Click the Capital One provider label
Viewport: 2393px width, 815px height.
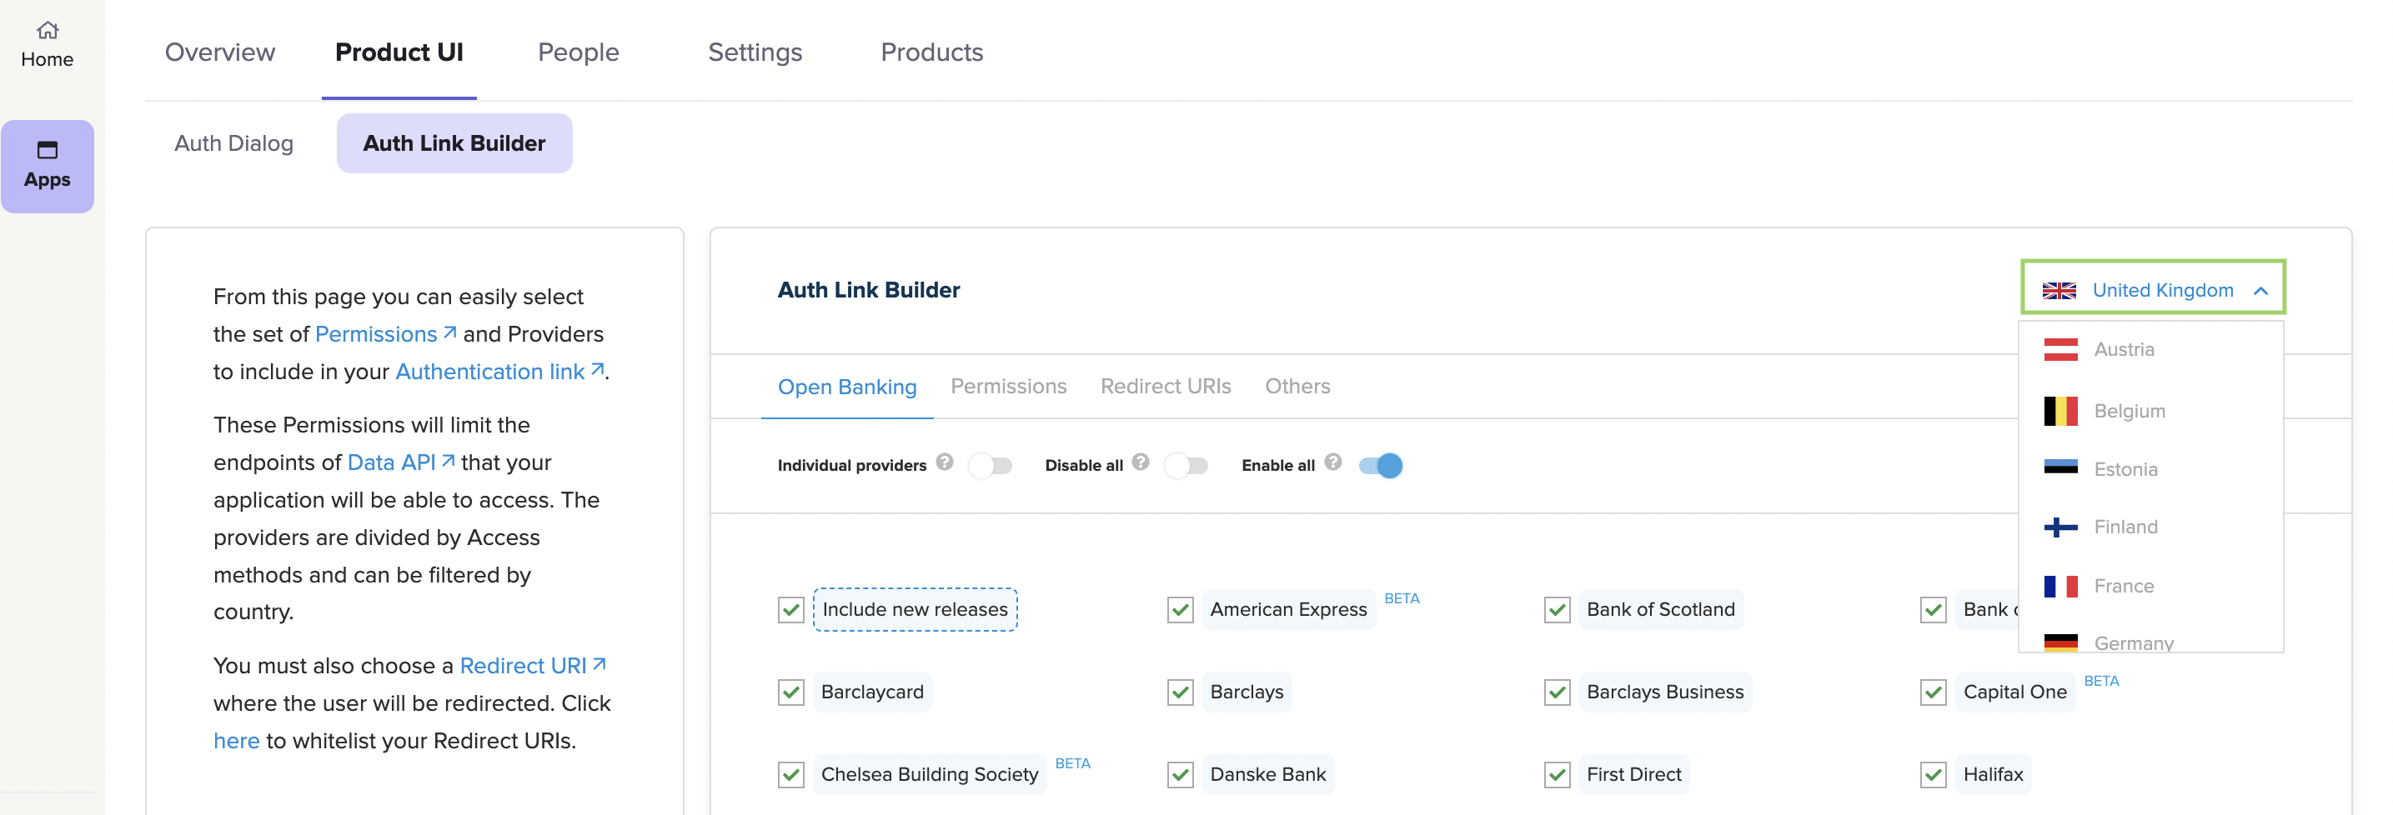coord(2015,692)
